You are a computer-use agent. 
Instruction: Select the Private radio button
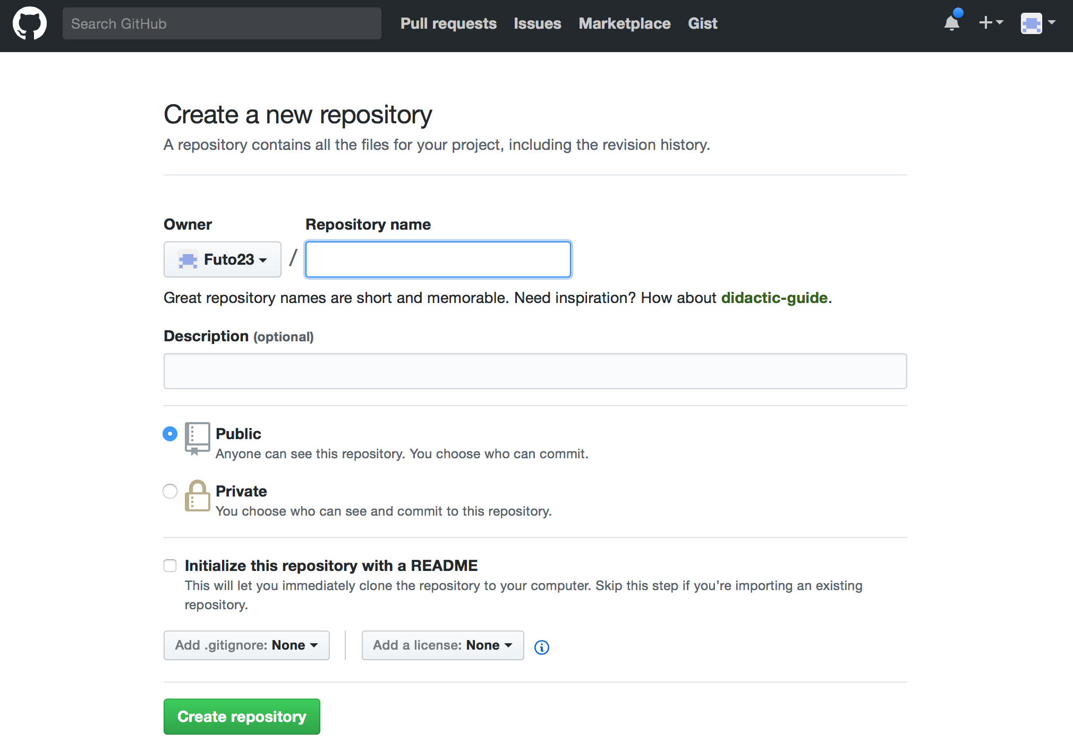[x=170, y=491]
